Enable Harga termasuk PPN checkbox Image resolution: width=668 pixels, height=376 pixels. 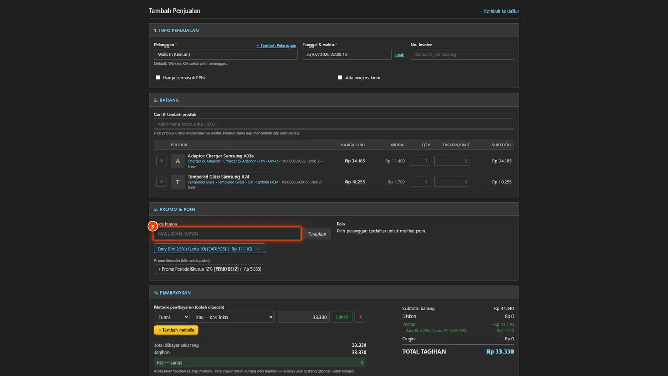(158, 77)
